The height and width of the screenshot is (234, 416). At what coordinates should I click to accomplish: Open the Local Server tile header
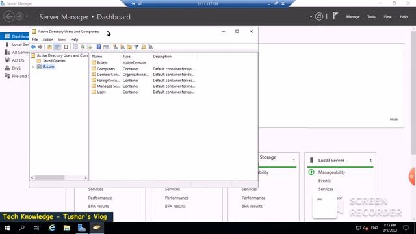point(331,161)
